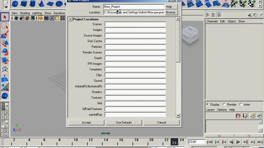Viewport: 264px width, 148px height.
Task: Pick the Move tool cone icon
Action: pyautogui.click(x=5, y=43)
